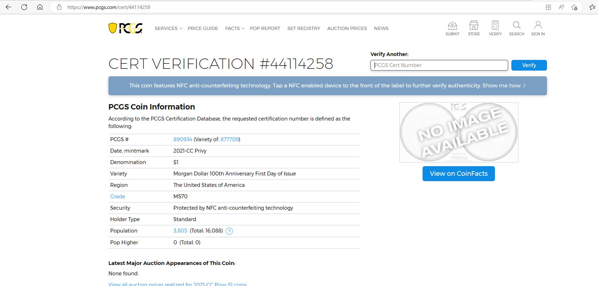Reload the page with the refresh icon

24,7
